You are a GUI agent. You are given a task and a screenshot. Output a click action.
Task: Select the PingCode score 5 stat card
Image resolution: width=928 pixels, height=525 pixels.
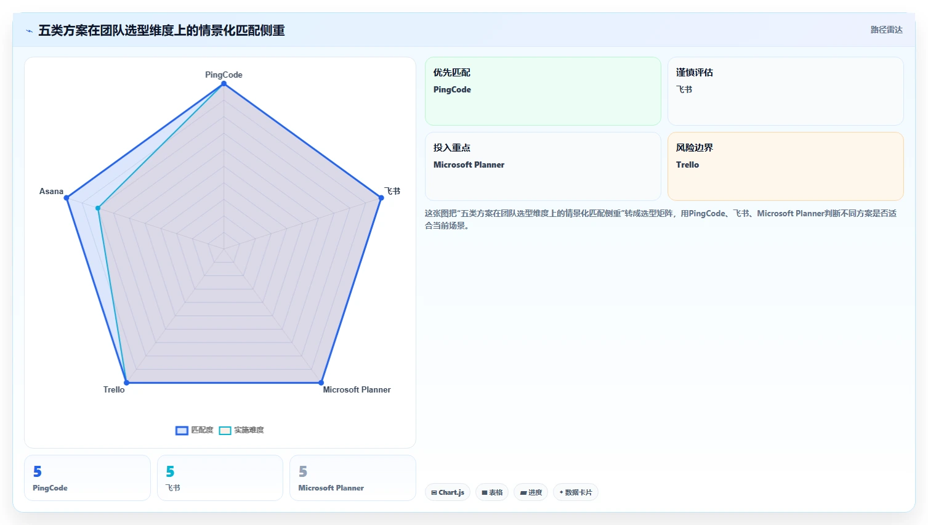[x=87, y=478]
